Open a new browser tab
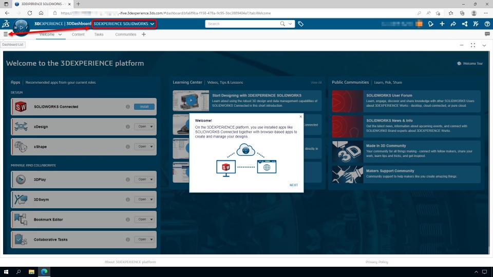This screenshot has height=277, width=493. click(78, 4)
